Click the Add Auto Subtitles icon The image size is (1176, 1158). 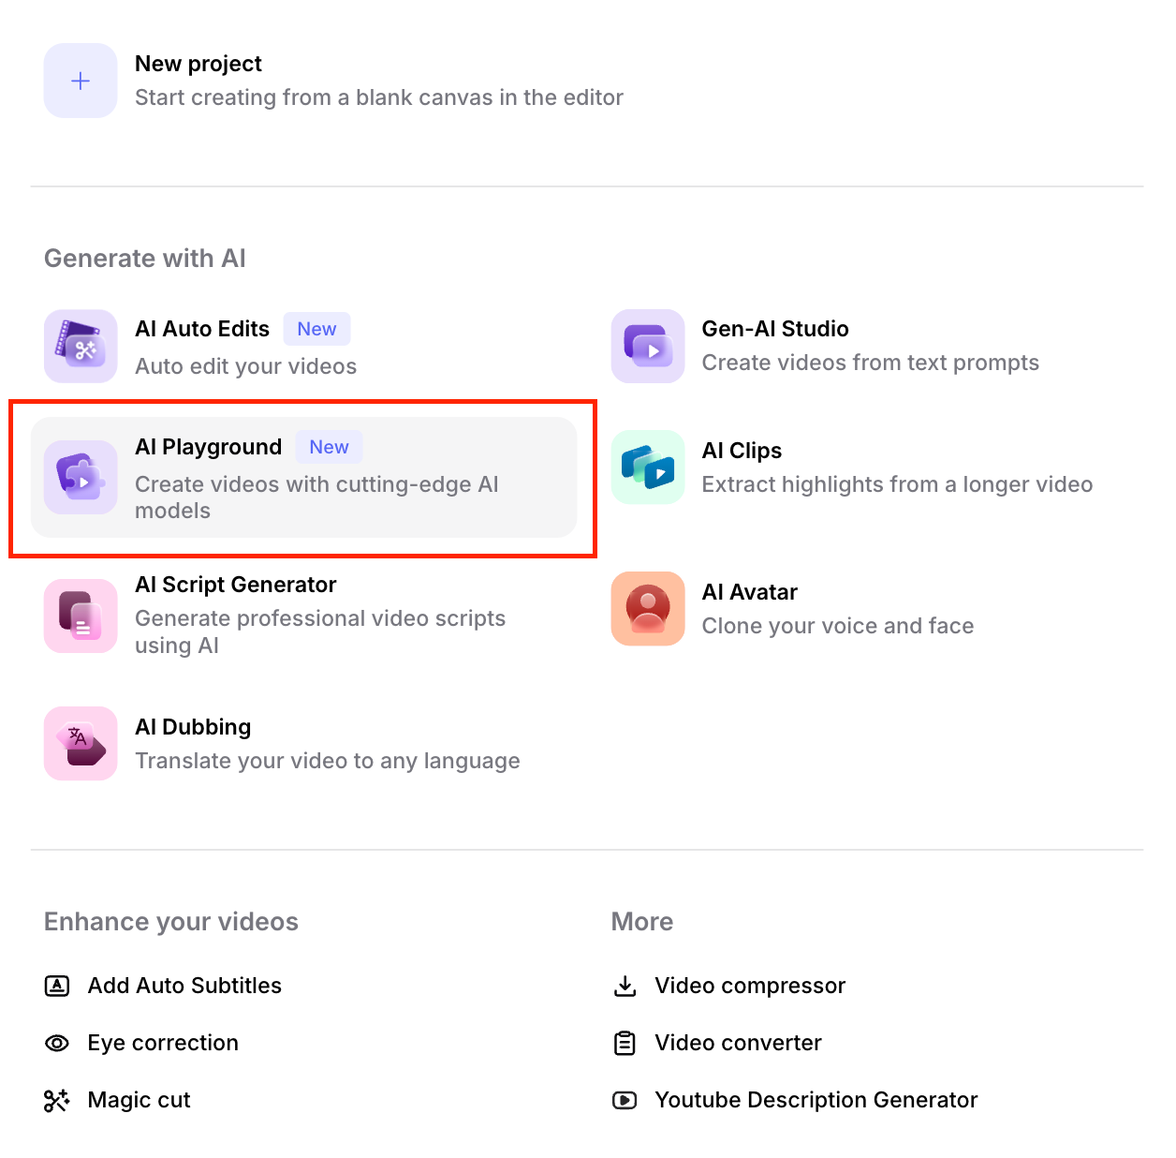57,986
